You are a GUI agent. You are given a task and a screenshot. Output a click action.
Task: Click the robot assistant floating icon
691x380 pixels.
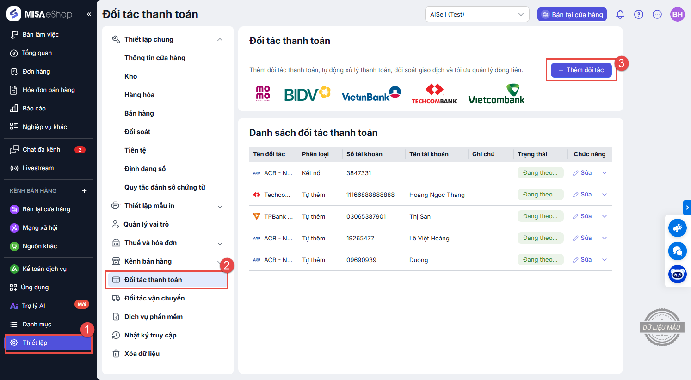coord(677,274)
